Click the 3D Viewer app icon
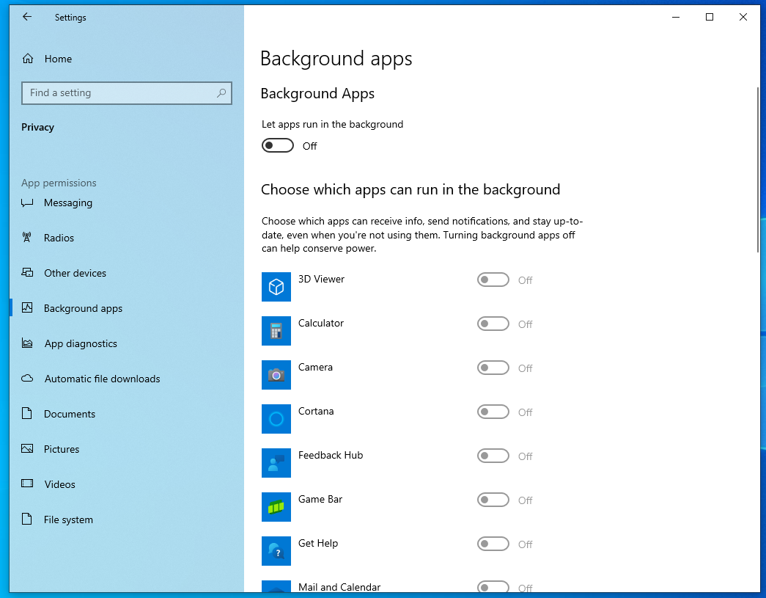 click(x=276, y=287)
